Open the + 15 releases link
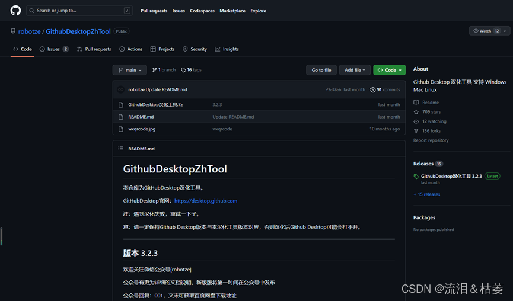 tap(426, 194)
